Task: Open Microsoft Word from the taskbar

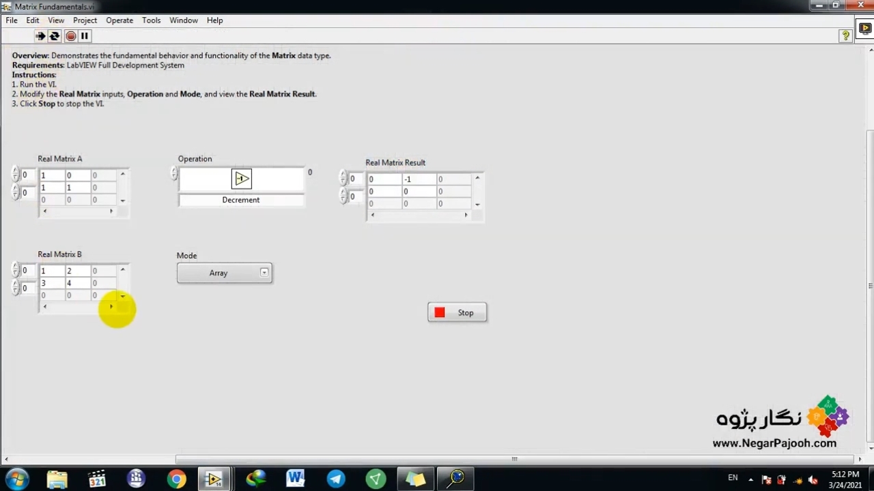Action: click(x=296, y=479)
